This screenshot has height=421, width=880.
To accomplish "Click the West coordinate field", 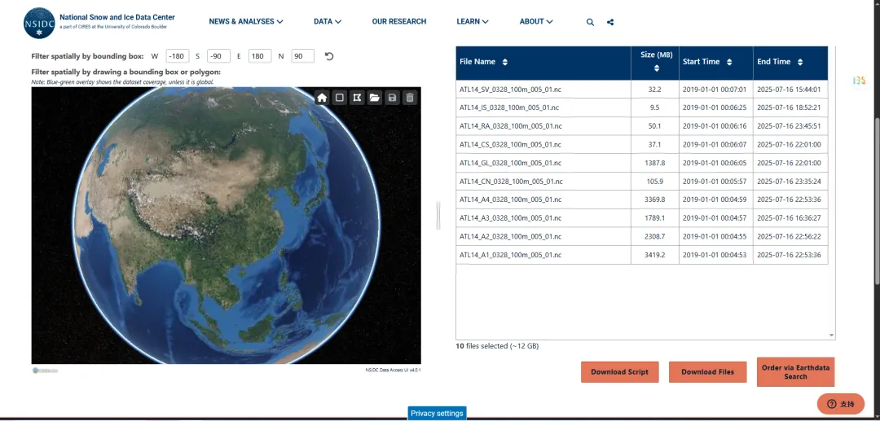I will point(178,56).
